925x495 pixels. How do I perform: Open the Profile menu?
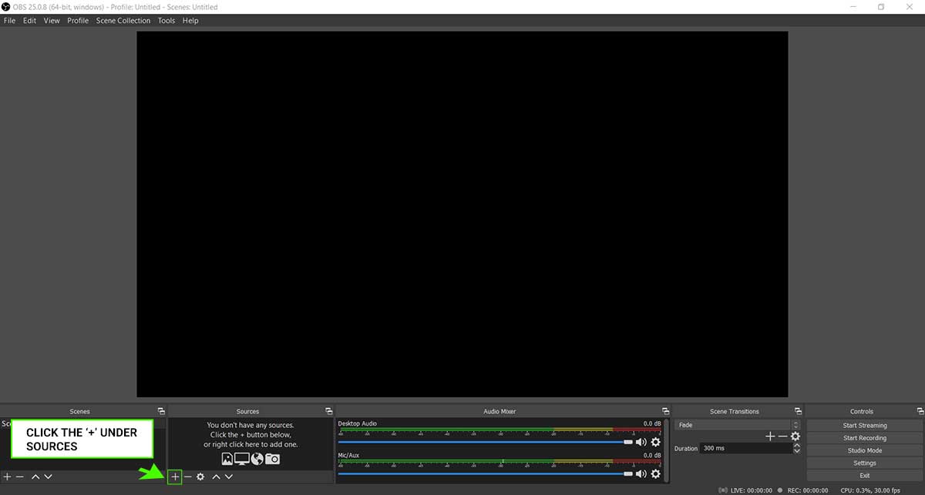[x=78, y=21]
